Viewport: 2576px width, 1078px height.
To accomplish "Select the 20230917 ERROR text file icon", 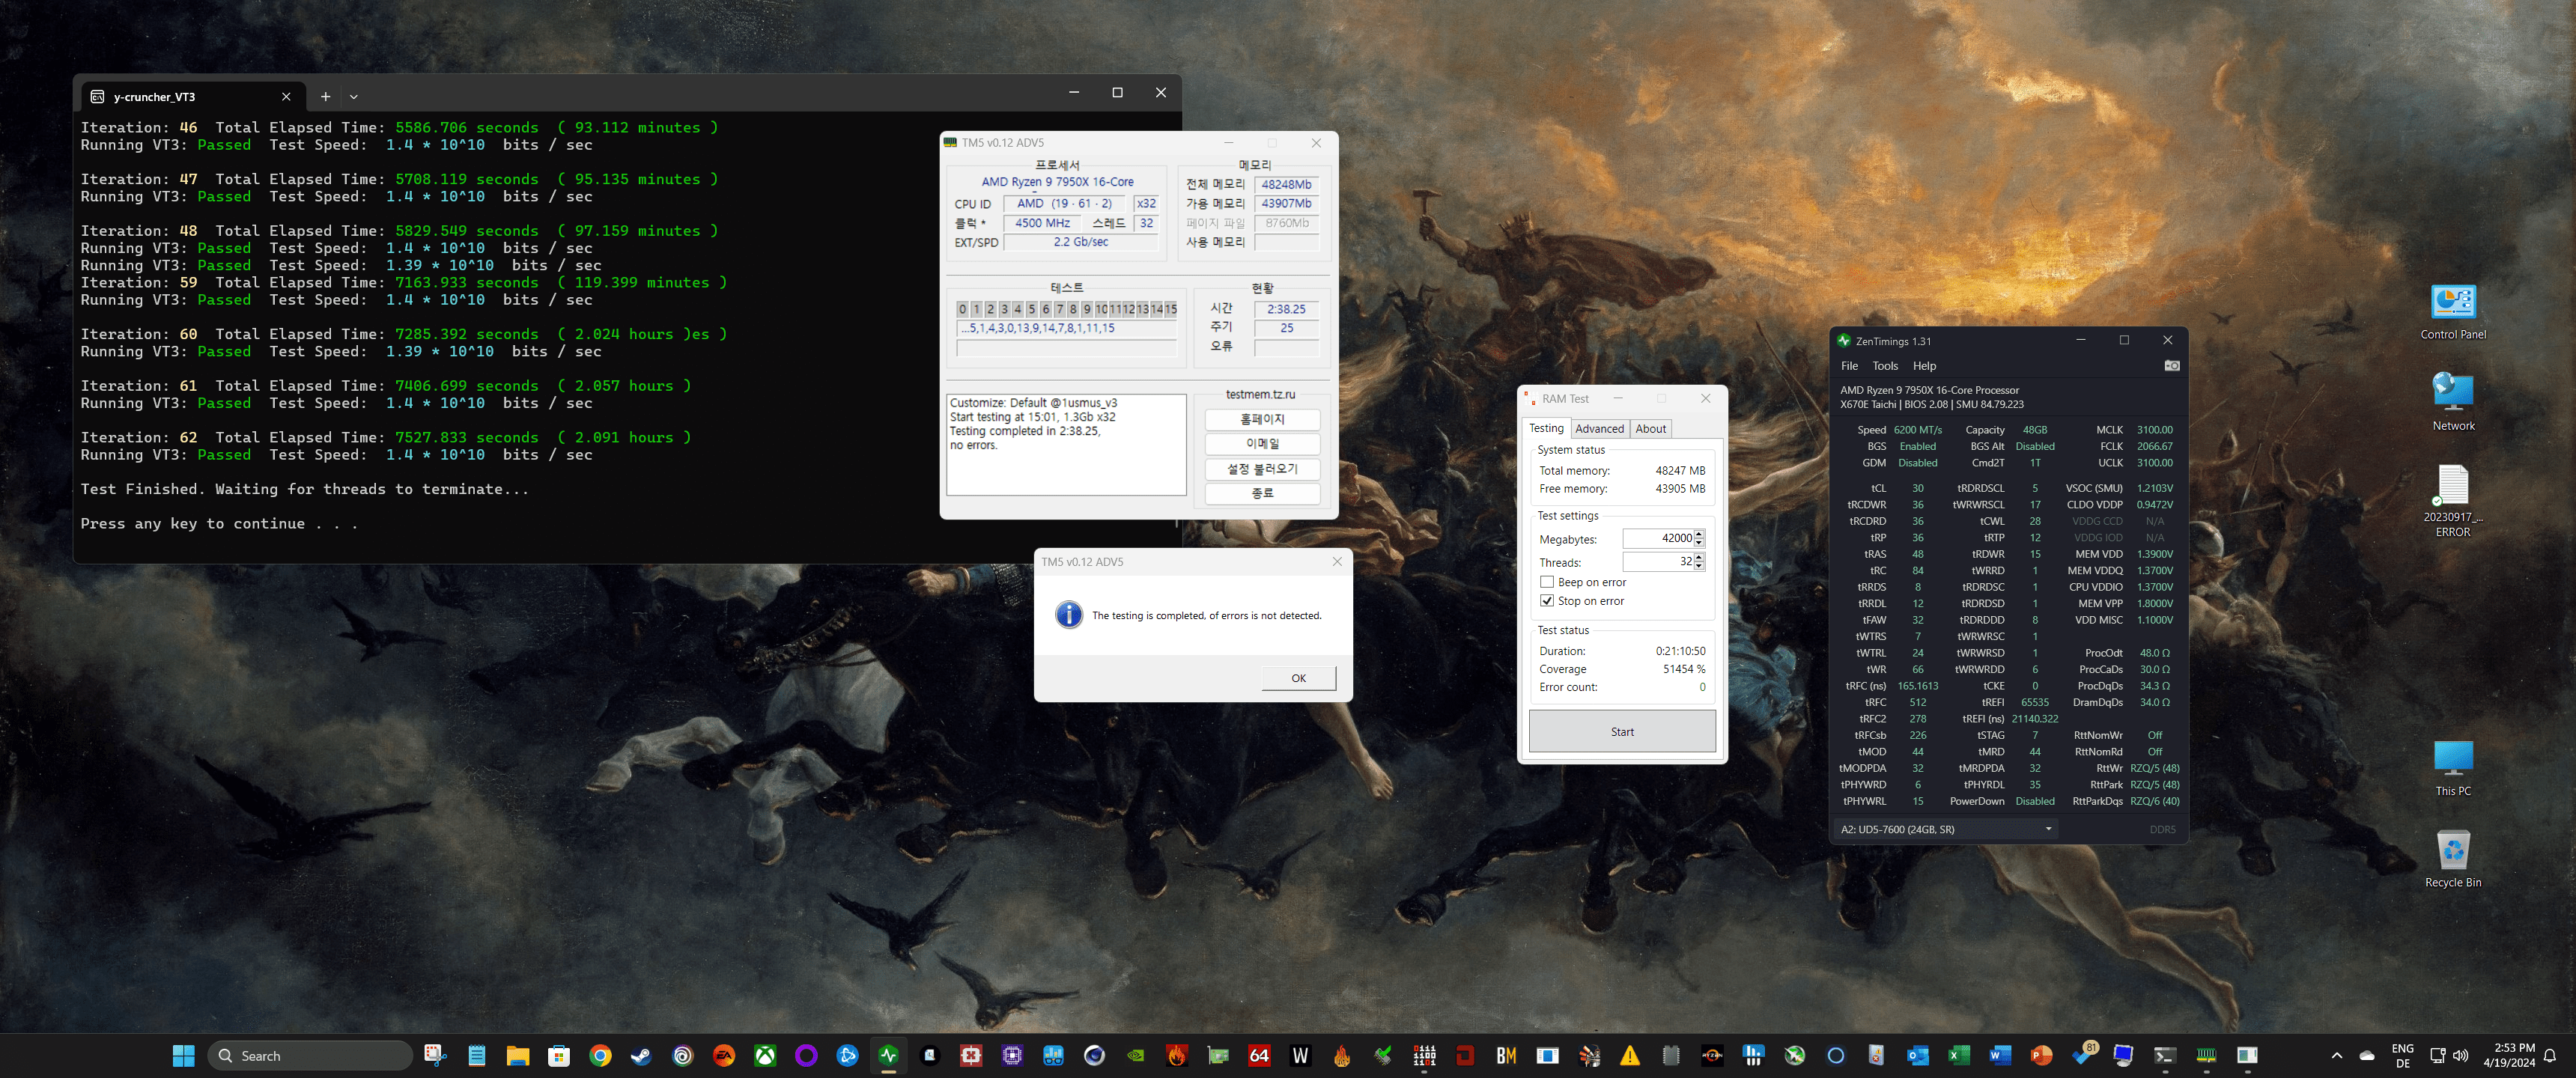I will coord(2452,501).
